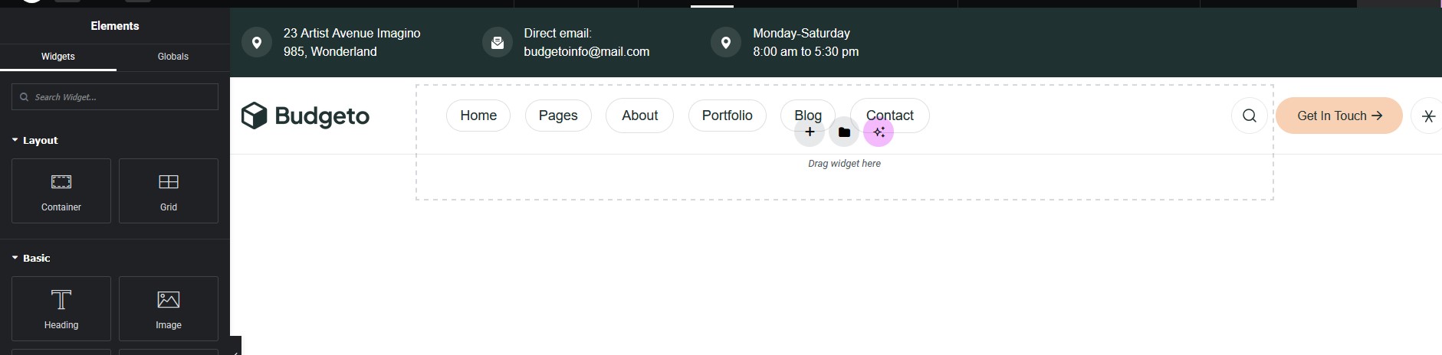Pick the Heading widget
1442x355 pixels.
61,308
